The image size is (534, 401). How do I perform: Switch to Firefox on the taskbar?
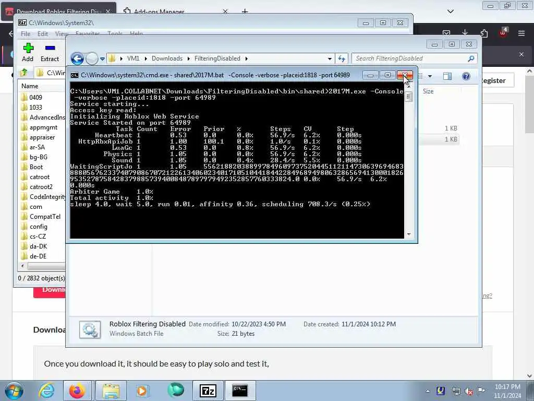[x=77, y=391]
